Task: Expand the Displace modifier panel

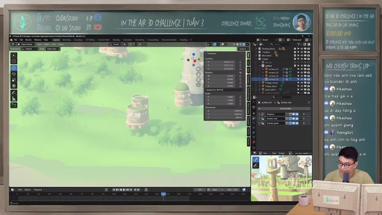Action: [259, 114]
